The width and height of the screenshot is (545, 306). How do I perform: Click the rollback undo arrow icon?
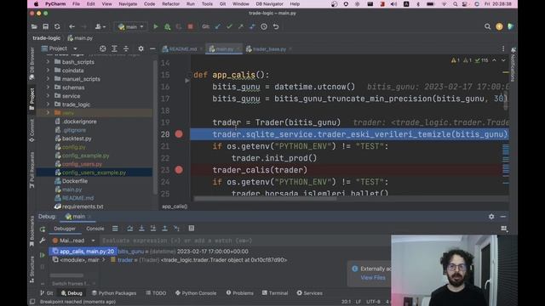pyautogui.click(x=276, y=26)
